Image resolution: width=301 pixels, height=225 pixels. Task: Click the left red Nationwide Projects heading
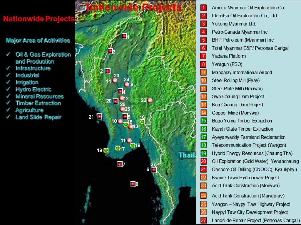point(39,19)
